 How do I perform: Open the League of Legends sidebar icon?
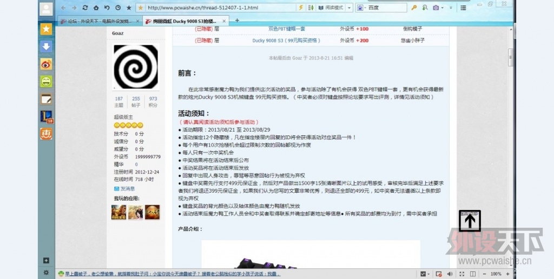point(47,117)
